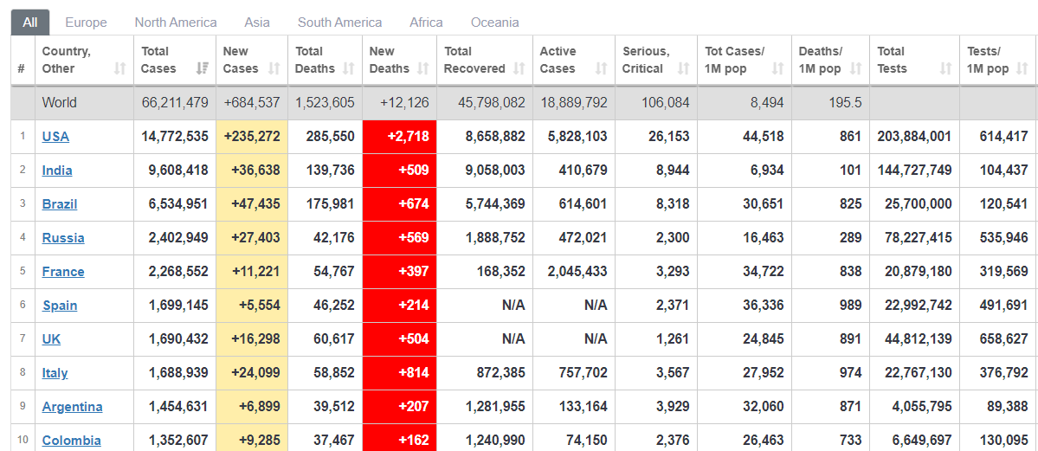Click the World row label
The image size is (1038, 451).
(x=59, y=103)
